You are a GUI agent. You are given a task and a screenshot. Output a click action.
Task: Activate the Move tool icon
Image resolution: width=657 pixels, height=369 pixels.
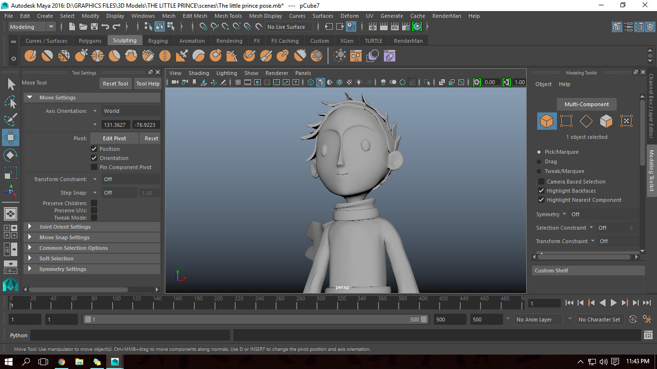[x=11, y=137]
